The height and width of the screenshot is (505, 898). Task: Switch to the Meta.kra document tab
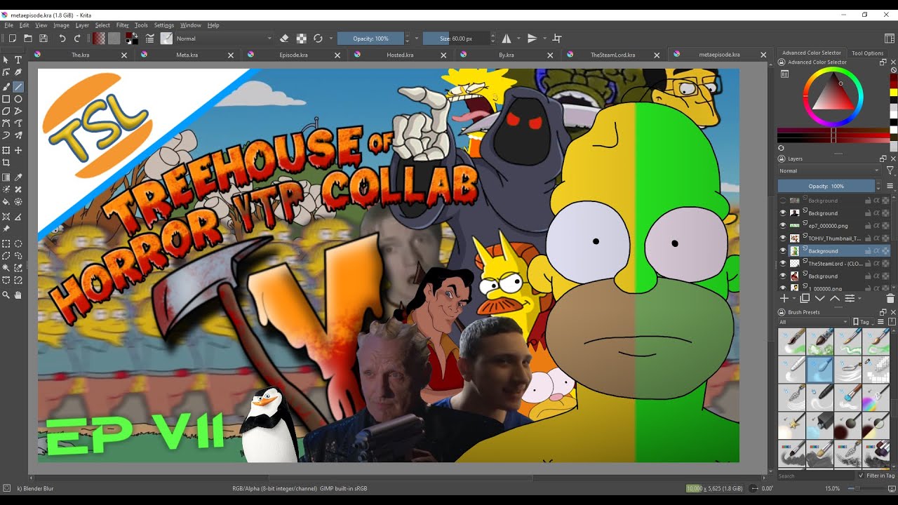tap(187, 55)
